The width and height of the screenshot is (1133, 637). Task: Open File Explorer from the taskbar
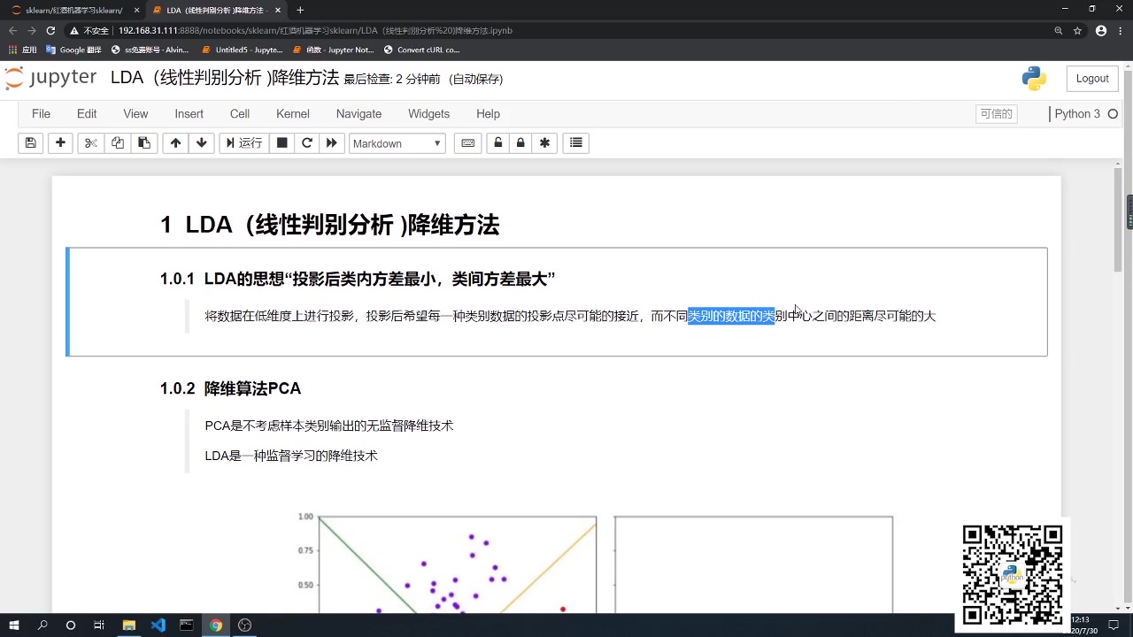pyautogui.click(x=129, y=625)
